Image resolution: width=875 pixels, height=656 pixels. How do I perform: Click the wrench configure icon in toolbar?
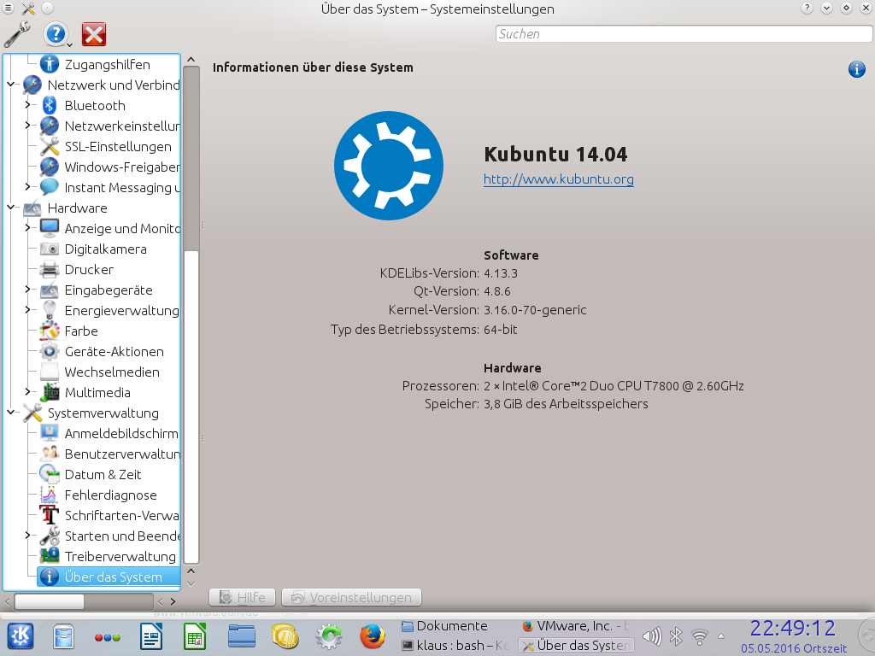[x=17, y=34]
